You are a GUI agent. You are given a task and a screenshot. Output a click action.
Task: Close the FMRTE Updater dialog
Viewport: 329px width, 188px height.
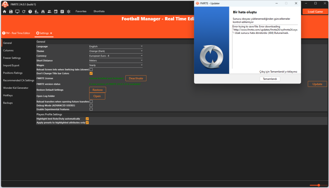click(x=296, y=3)
